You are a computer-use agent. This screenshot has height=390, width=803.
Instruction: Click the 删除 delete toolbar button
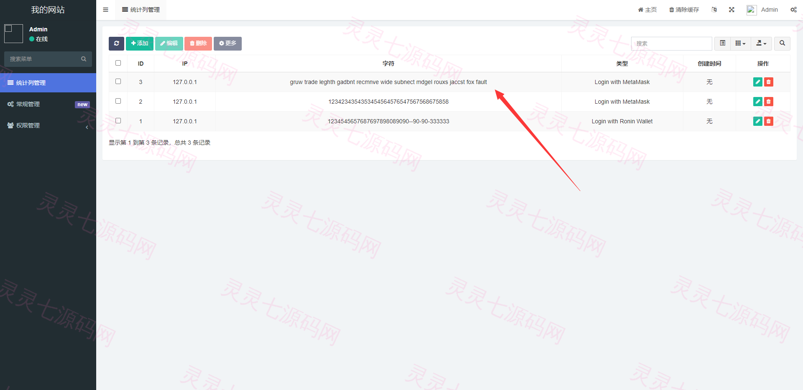click(x=198, y=43)
